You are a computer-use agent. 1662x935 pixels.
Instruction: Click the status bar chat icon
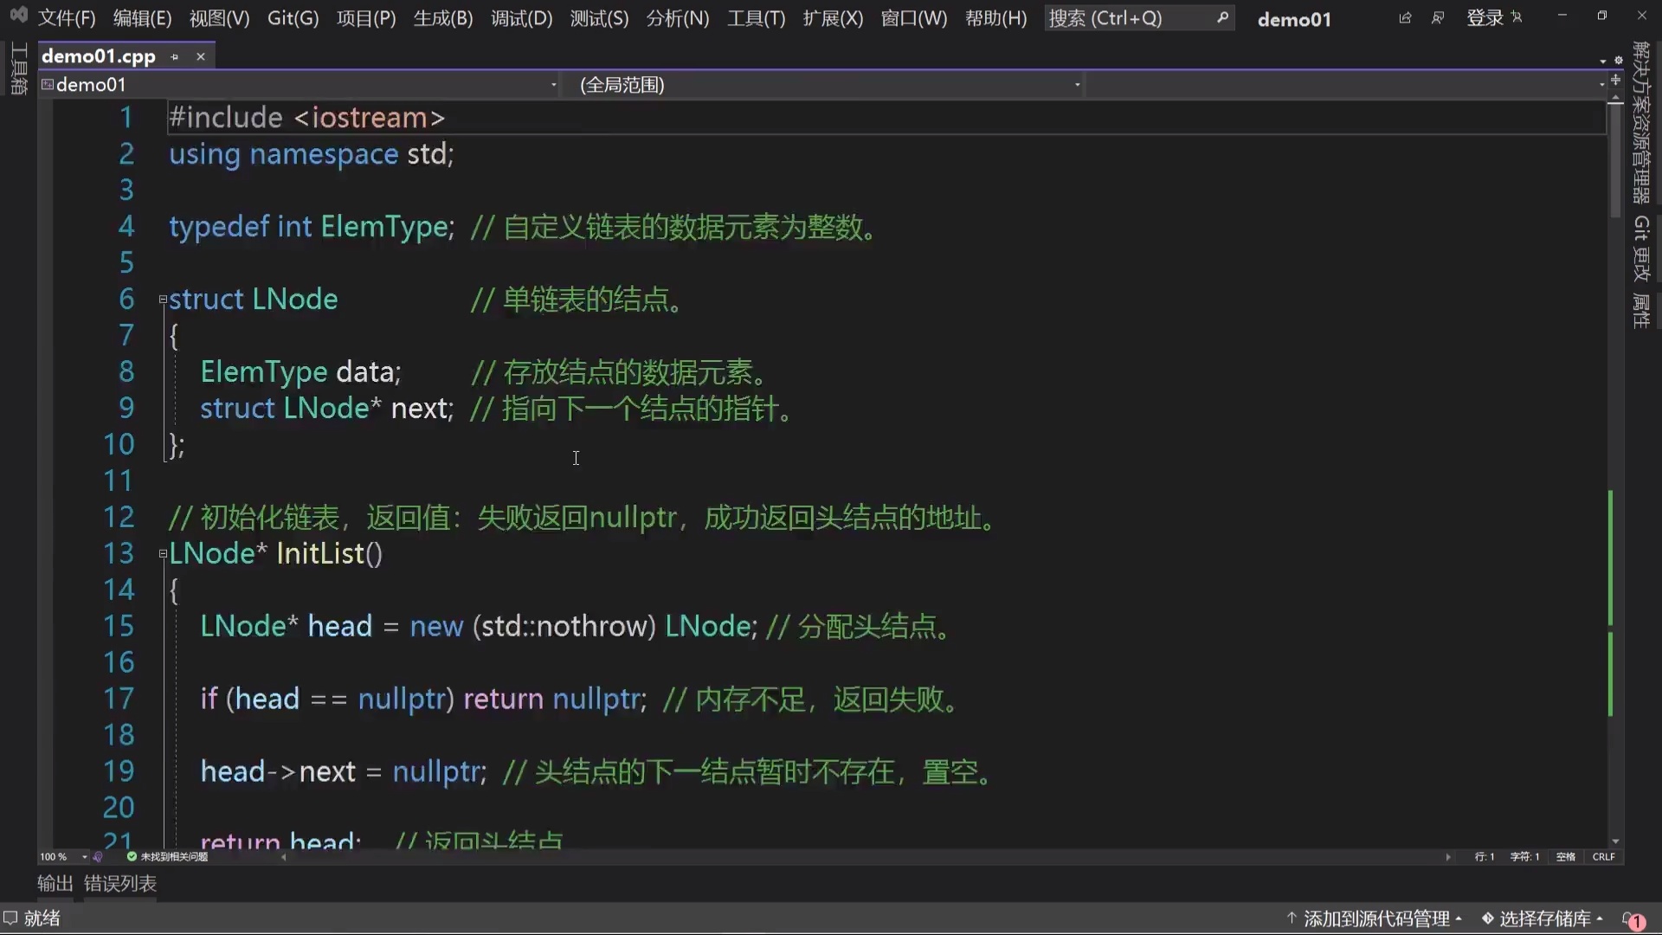click(10, 918)
